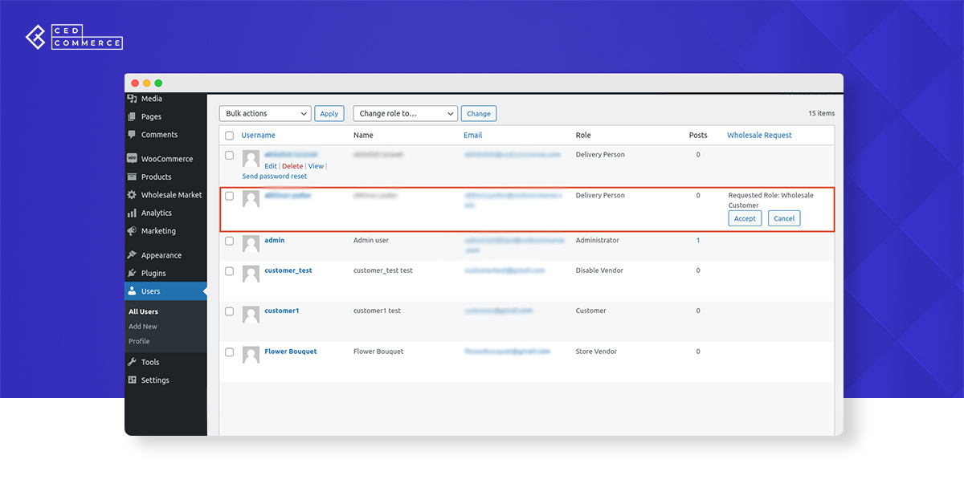Check the box in the highlighted wholesale request row
Viewport: 964px width, 504px height.
pos(230,196)
